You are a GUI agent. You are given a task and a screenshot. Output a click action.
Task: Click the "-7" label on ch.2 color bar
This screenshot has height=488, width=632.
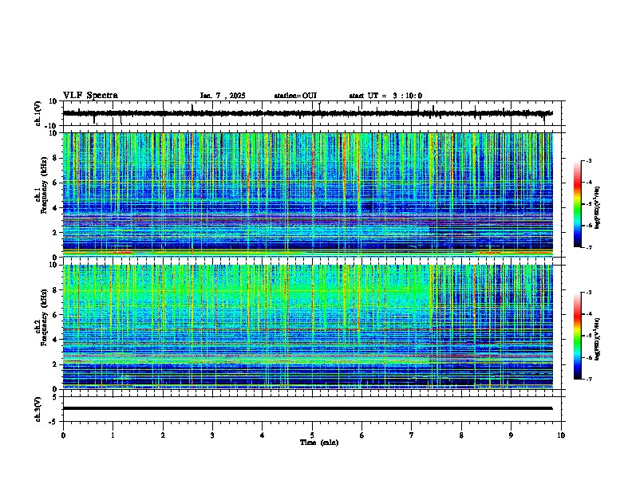588,380
